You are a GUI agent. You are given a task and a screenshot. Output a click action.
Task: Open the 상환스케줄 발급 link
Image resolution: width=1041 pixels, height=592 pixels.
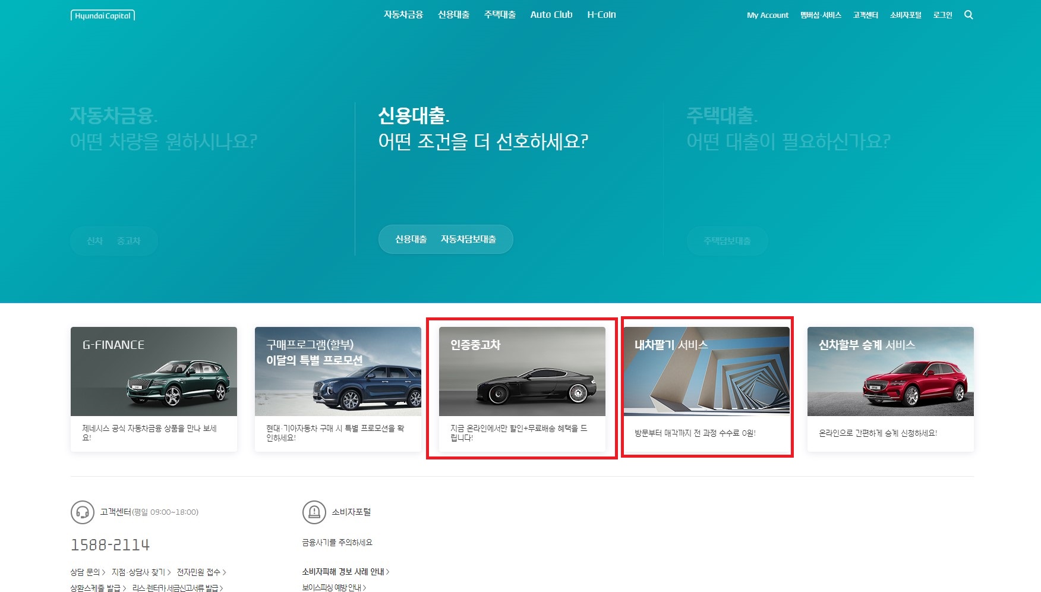click(98, 588)
